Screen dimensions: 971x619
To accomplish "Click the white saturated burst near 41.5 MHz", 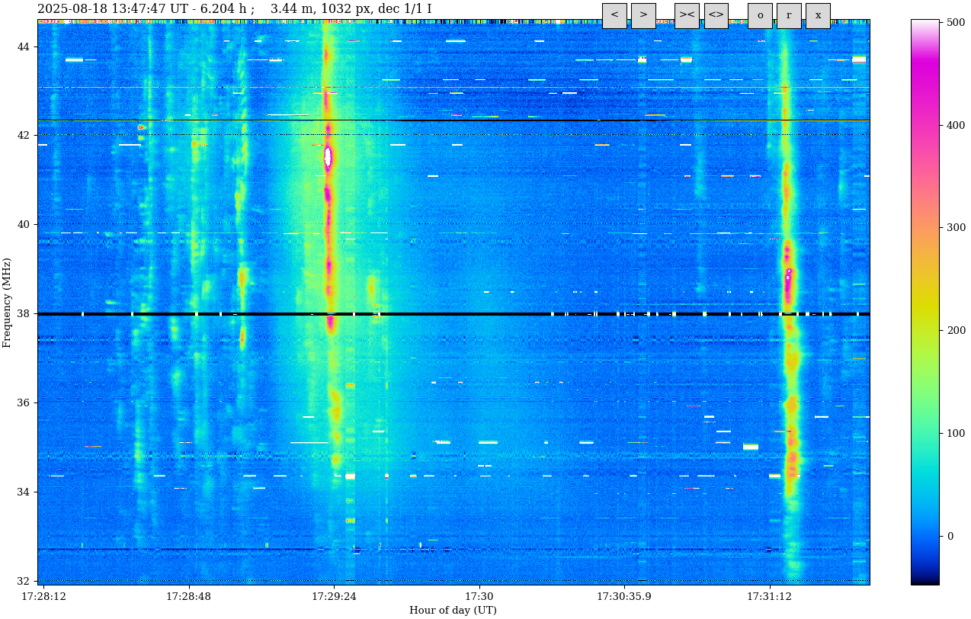I will (x=328, y=157).
